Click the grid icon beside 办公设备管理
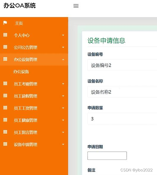 [5, 59]
